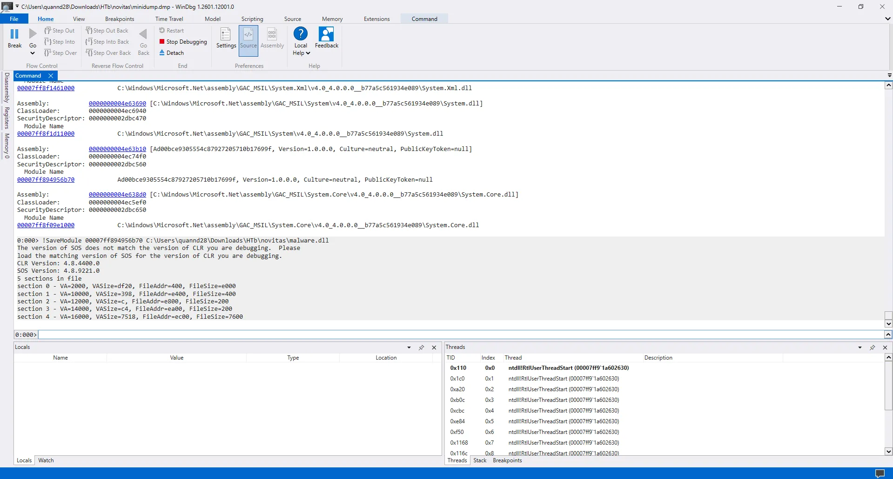Image resolution: width=893 pixels, height=479 pixels.
Task: Click the debugger command input field
Action: [461, 335]
